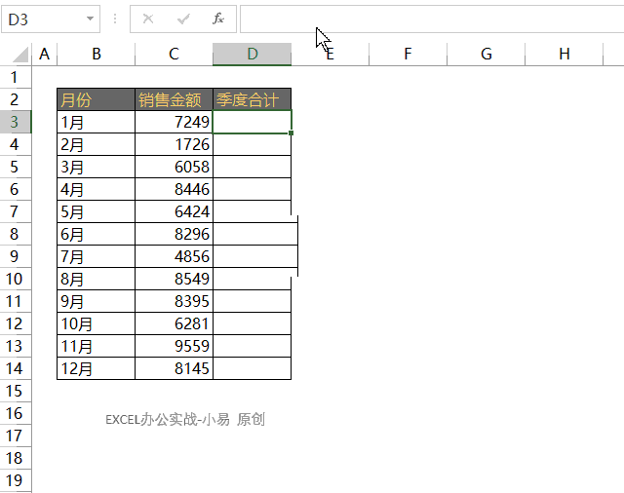Click the 季度合计 header cell

click(x=252, y=99)
